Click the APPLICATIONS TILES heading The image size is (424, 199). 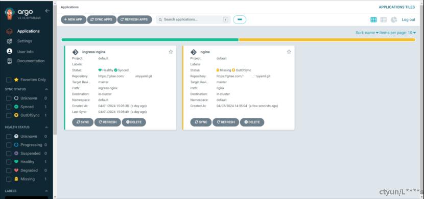[x=397, y=7]
